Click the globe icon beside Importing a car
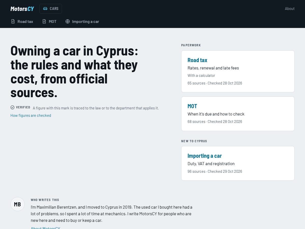The image size is (305, 229). coord(68,21)
